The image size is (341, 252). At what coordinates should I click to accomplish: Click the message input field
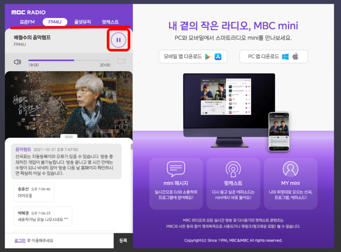59,241
